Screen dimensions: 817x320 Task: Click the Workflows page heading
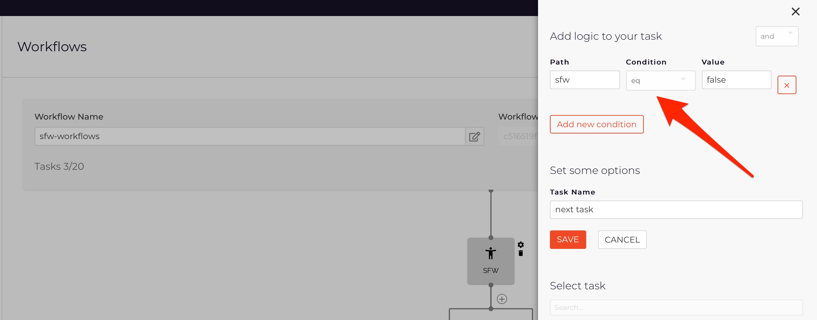pyautogui.click(x=52, y=47)
